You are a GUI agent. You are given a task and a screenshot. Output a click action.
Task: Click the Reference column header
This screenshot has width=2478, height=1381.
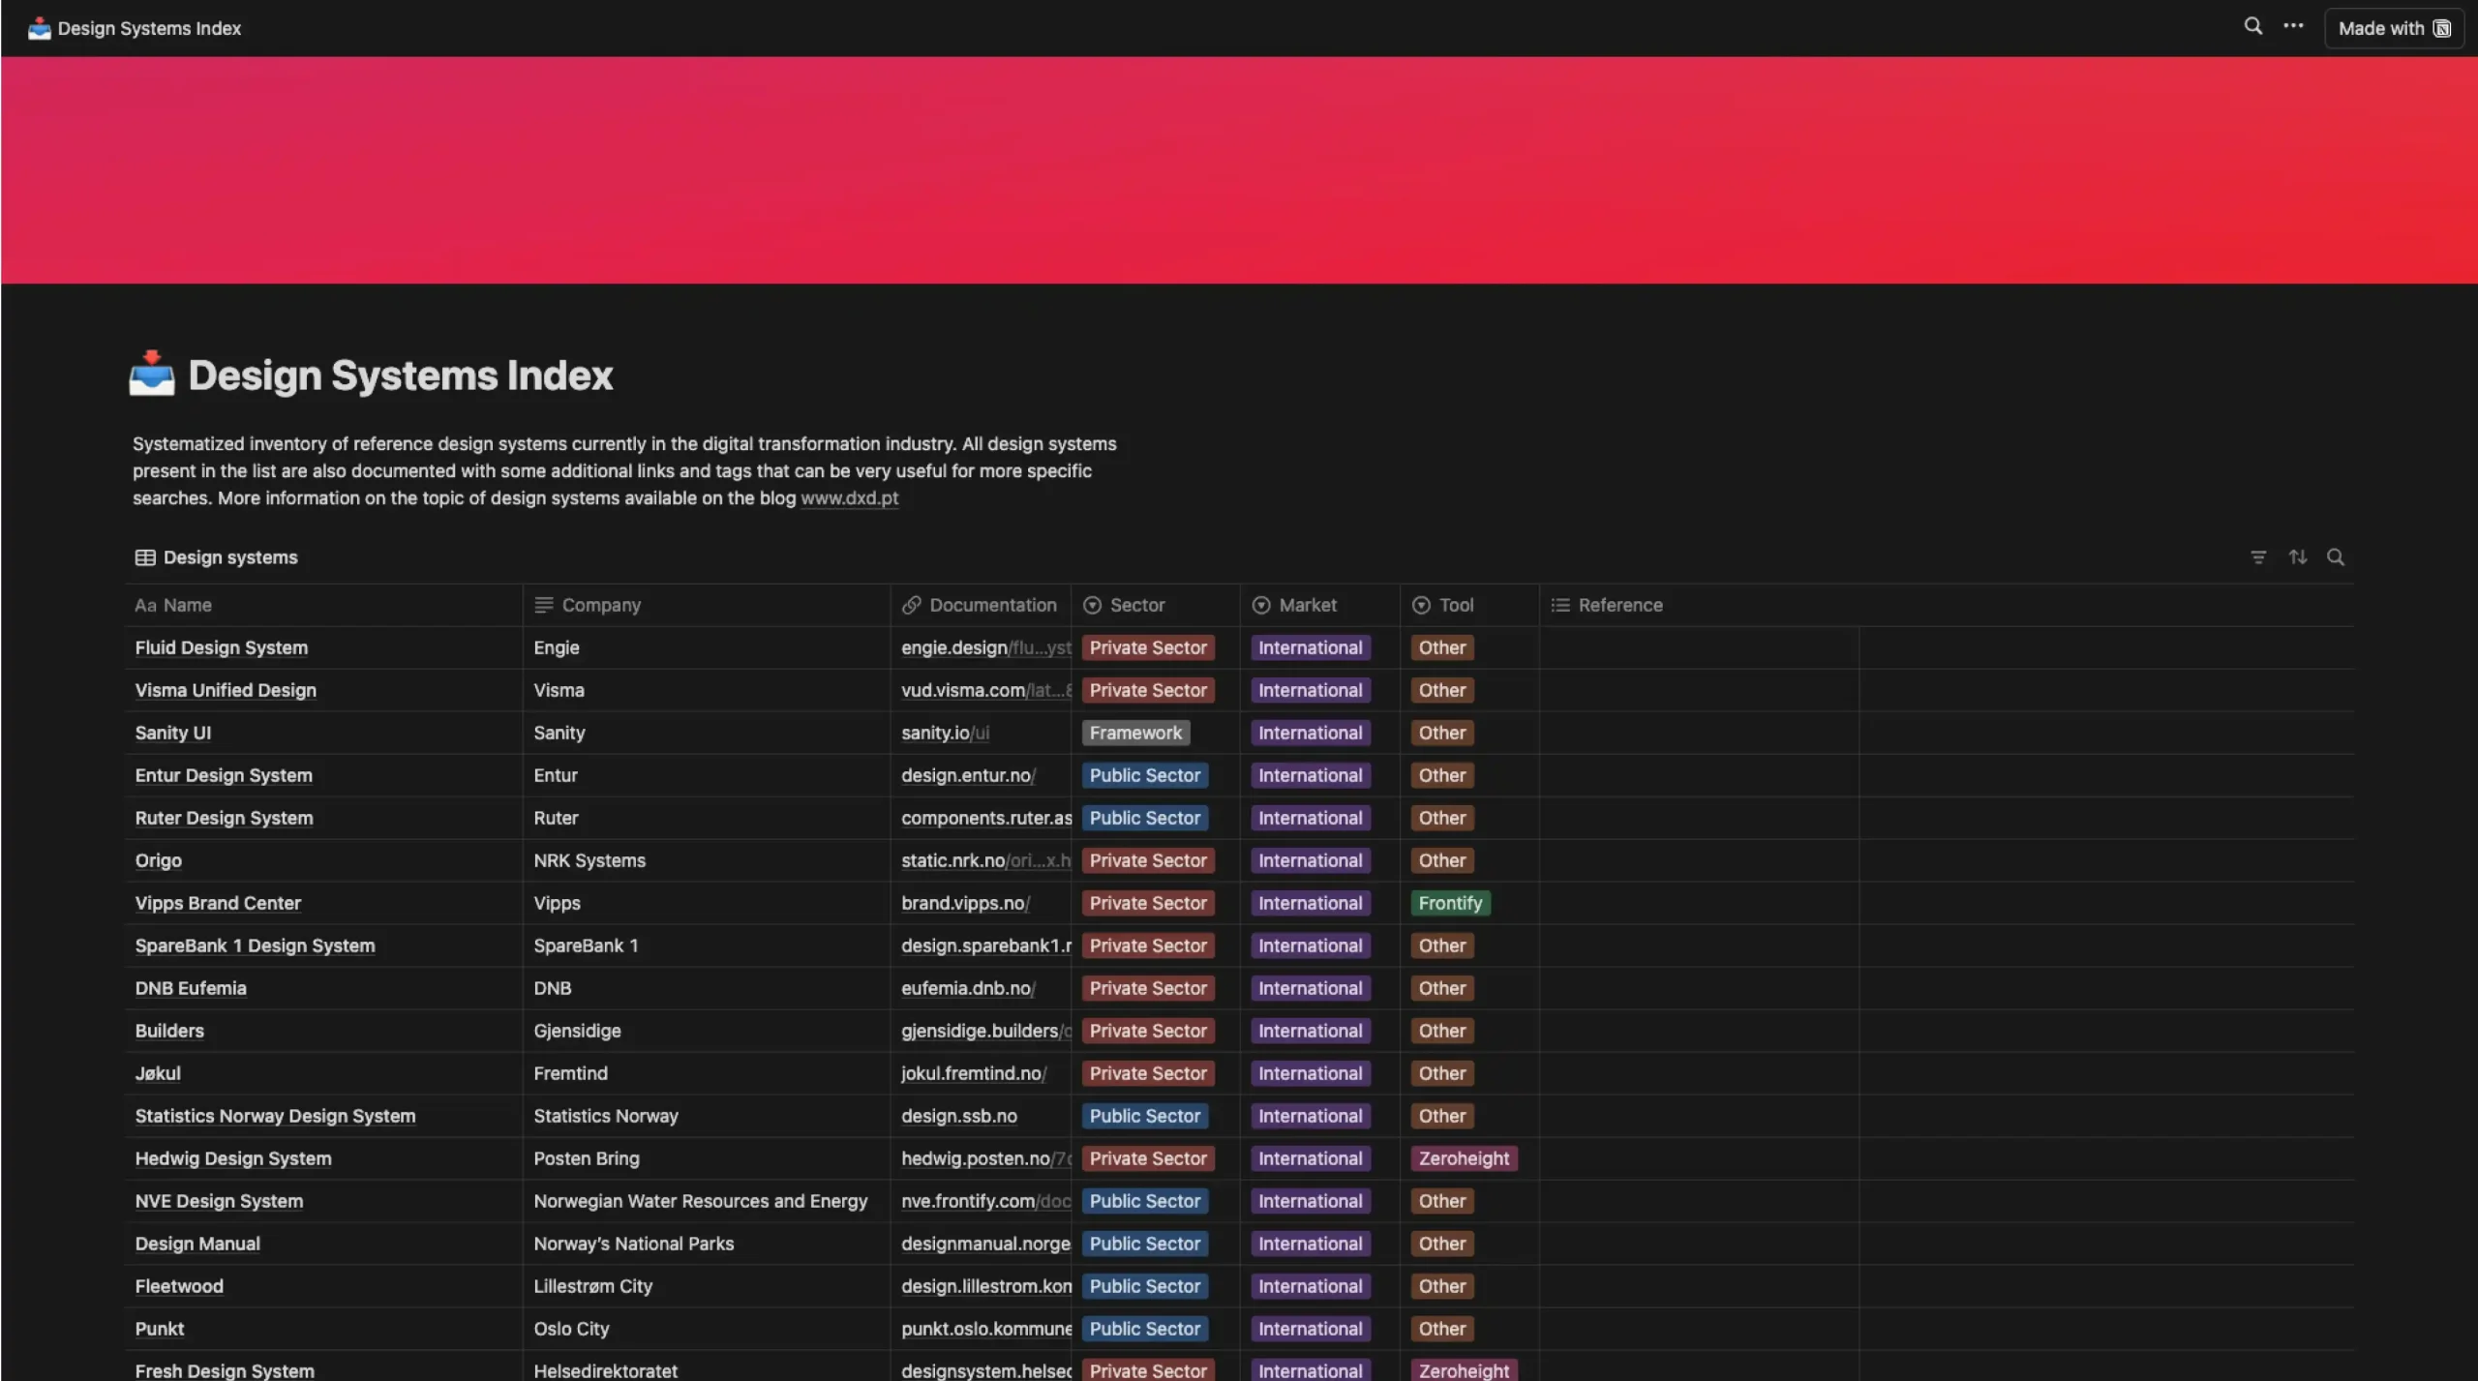coord(1699,605)
